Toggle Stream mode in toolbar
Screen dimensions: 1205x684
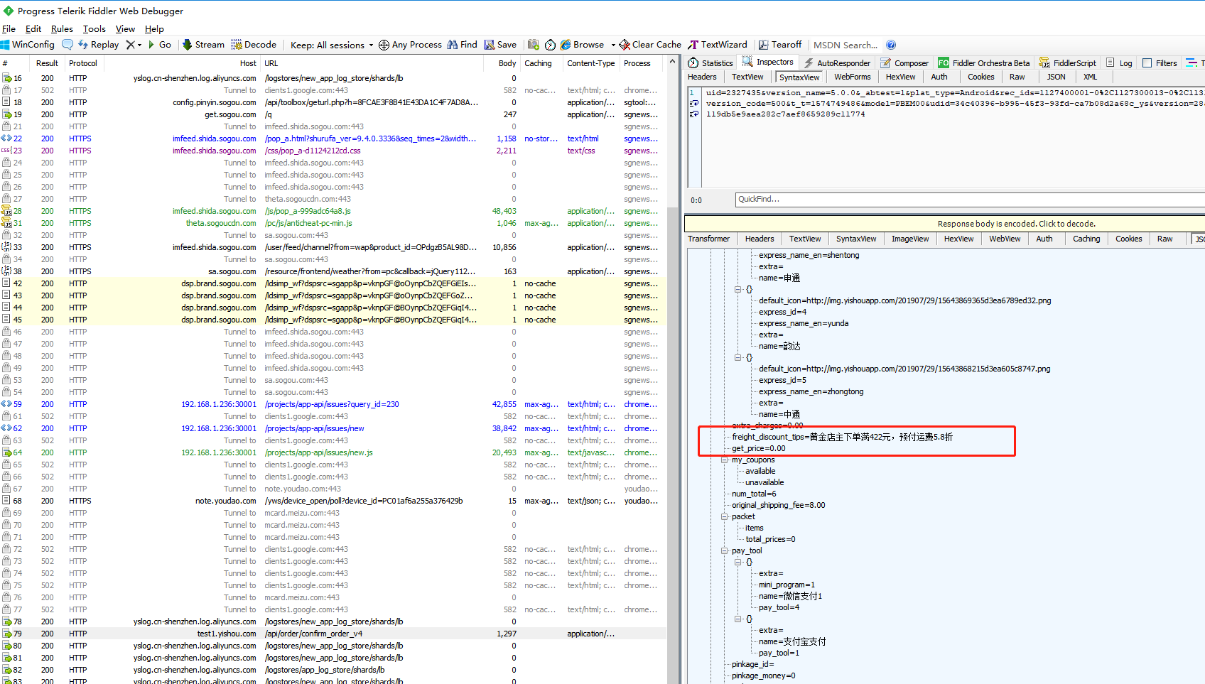(203, 44)
